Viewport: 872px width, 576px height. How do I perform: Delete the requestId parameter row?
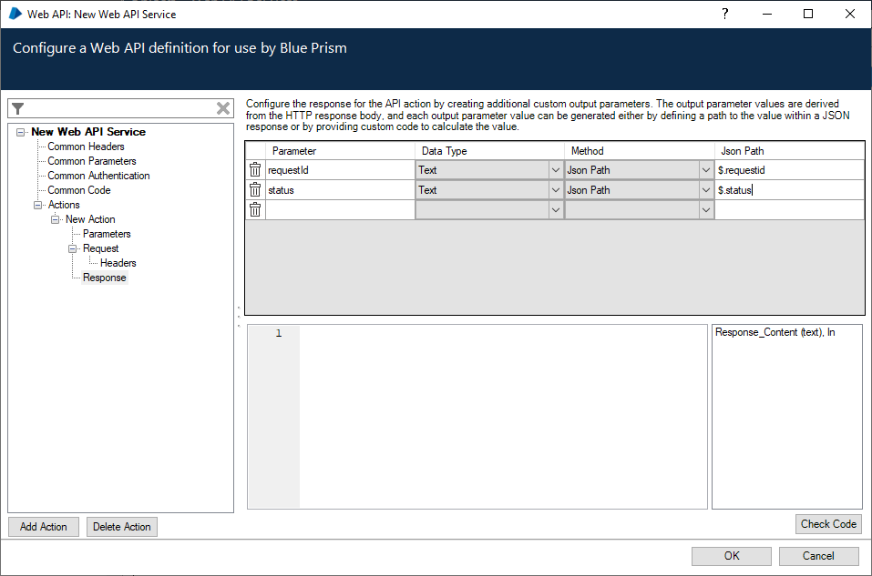(x=255, y=170)
